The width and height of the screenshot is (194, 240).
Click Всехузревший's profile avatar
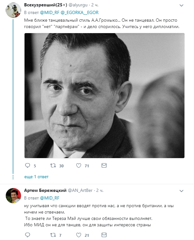coord(13,10)
